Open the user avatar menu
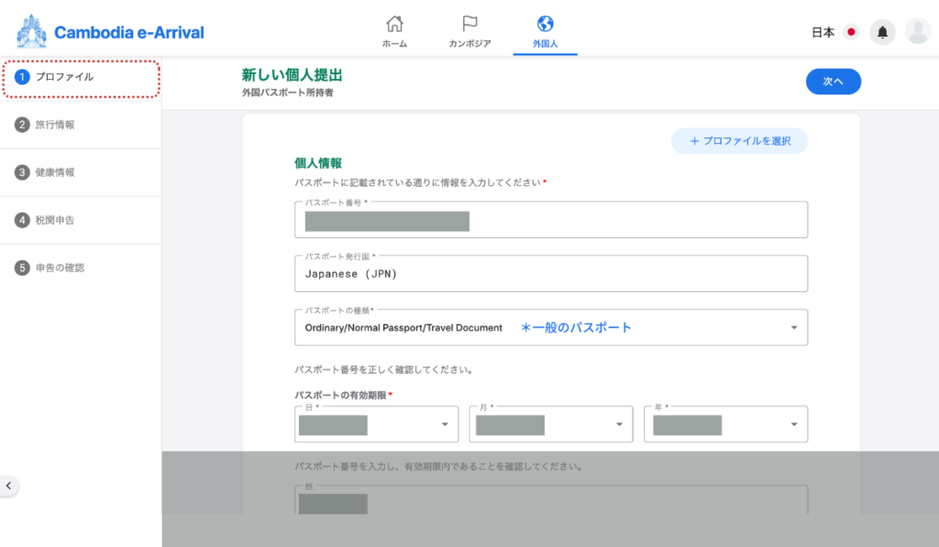This screenshot has width=939, height=547. pos(917,32)
